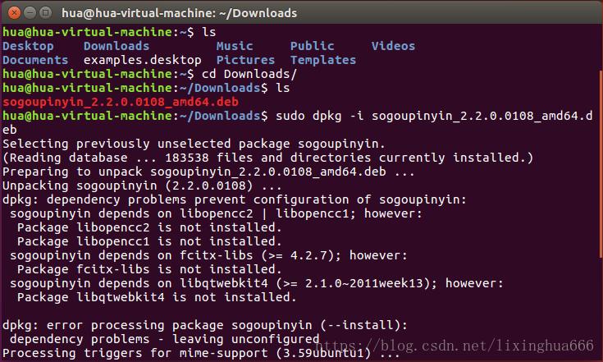Click the 'cd Downloads/' command text
This screenshot has height=362, width=603.
(x=249, y=74)
